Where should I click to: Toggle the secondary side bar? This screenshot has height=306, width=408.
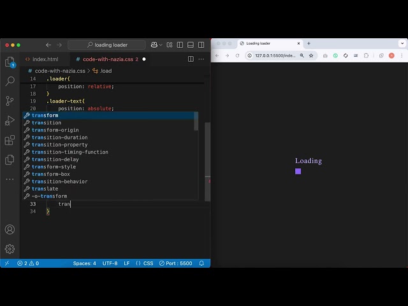click(201, 45)
